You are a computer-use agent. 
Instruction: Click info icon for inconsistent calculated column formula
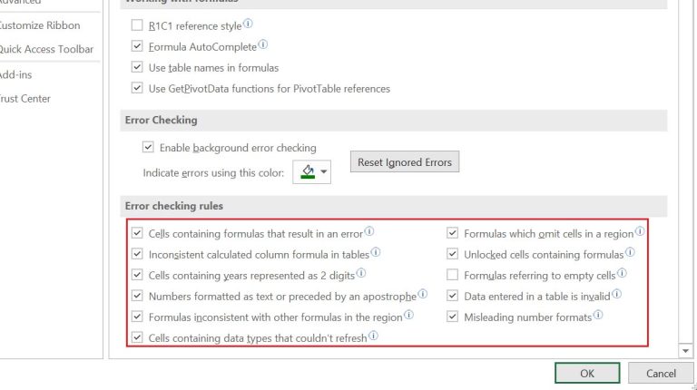pos(376,252)
